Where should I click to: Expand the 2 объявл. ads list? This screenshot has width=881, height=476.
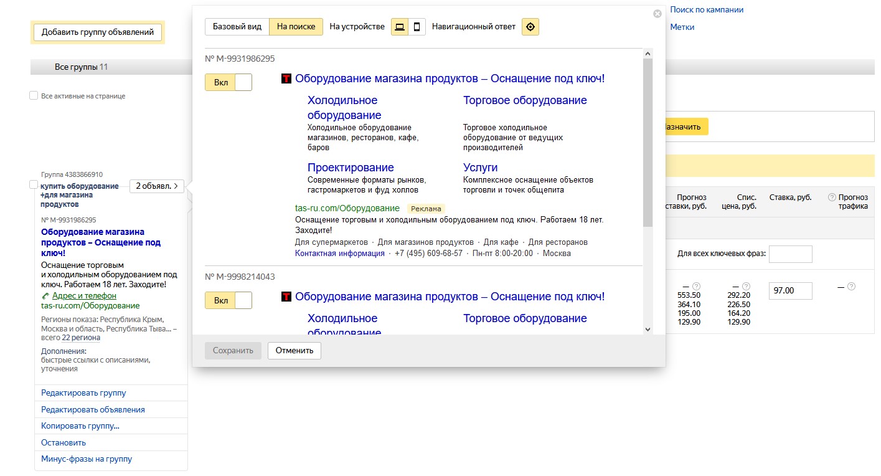pos(157,186)
